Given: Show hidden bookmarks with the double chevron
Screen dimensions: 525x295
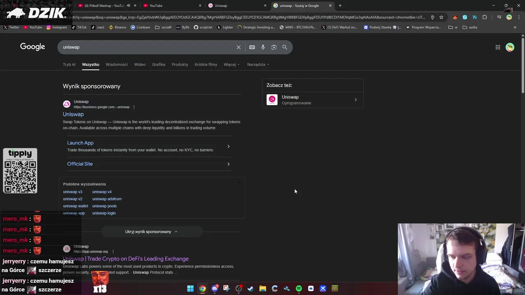Looking at the screenshot, I should [515, 27].
